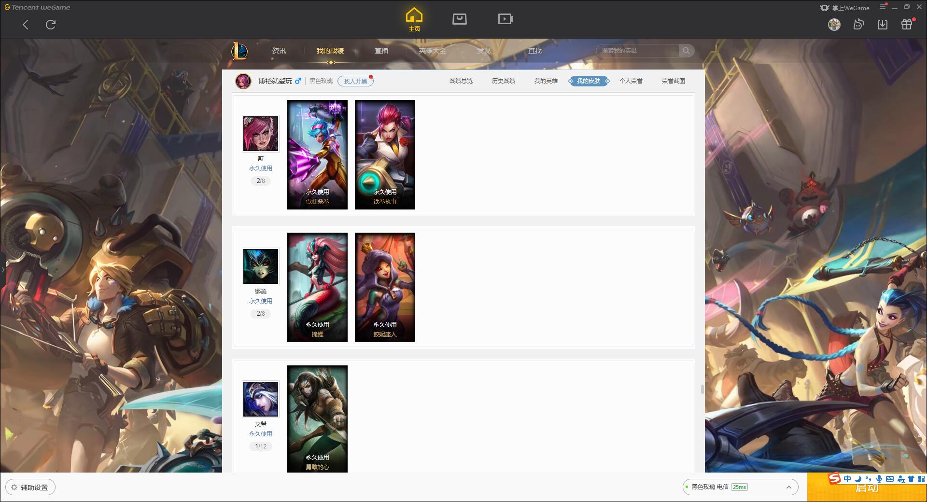This screenshot has width=927, height=502.
Task: Open the 历史战绩 sub-tab
Action: [504, 81]
